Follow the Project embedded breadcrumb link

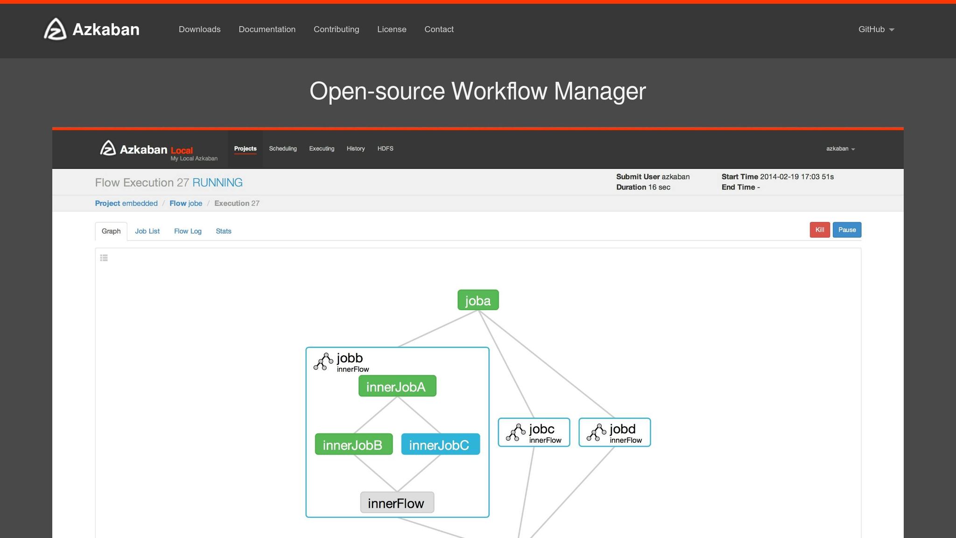point(126,203)
